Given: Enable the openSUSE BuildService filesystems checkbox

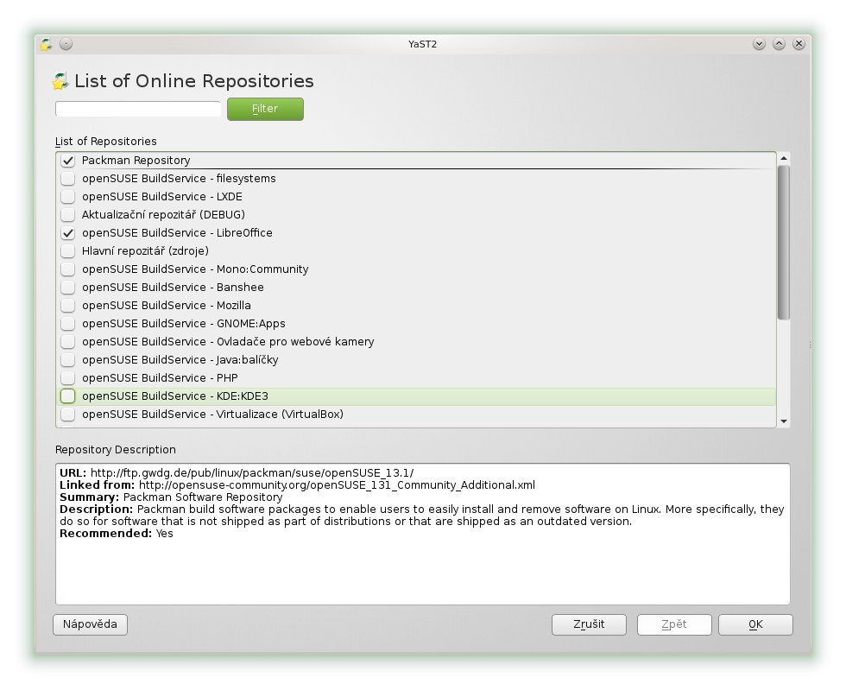Looking at the screenshot, I should pos(68,179).
